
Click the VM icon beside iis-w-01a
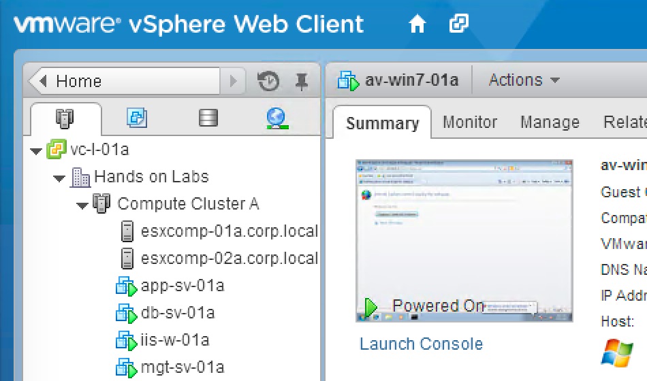coord(126,341)
